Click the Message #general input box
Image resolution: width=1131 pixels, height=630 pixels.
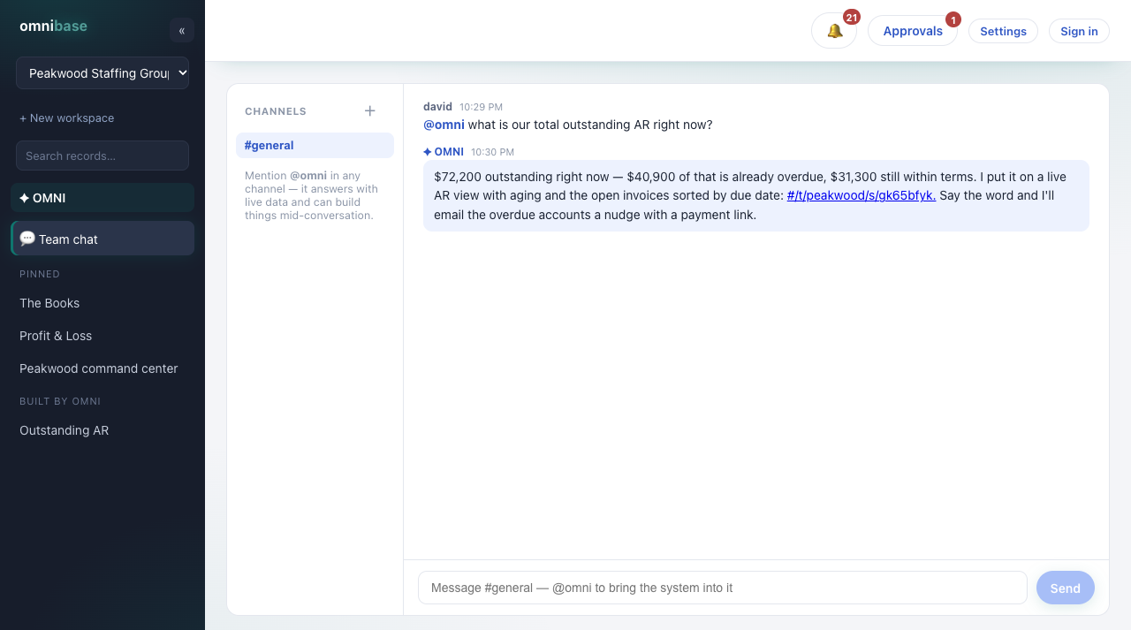[x=723, y=588]
